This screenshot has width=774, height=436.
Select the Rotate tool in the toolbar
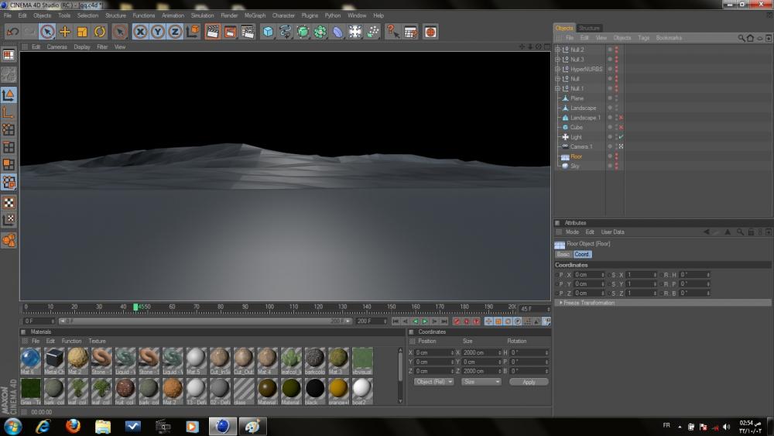(x=100, y=32)
